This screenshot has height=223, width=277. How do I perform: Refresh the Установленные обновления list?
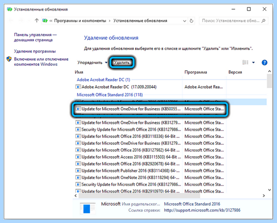(191, 21)
